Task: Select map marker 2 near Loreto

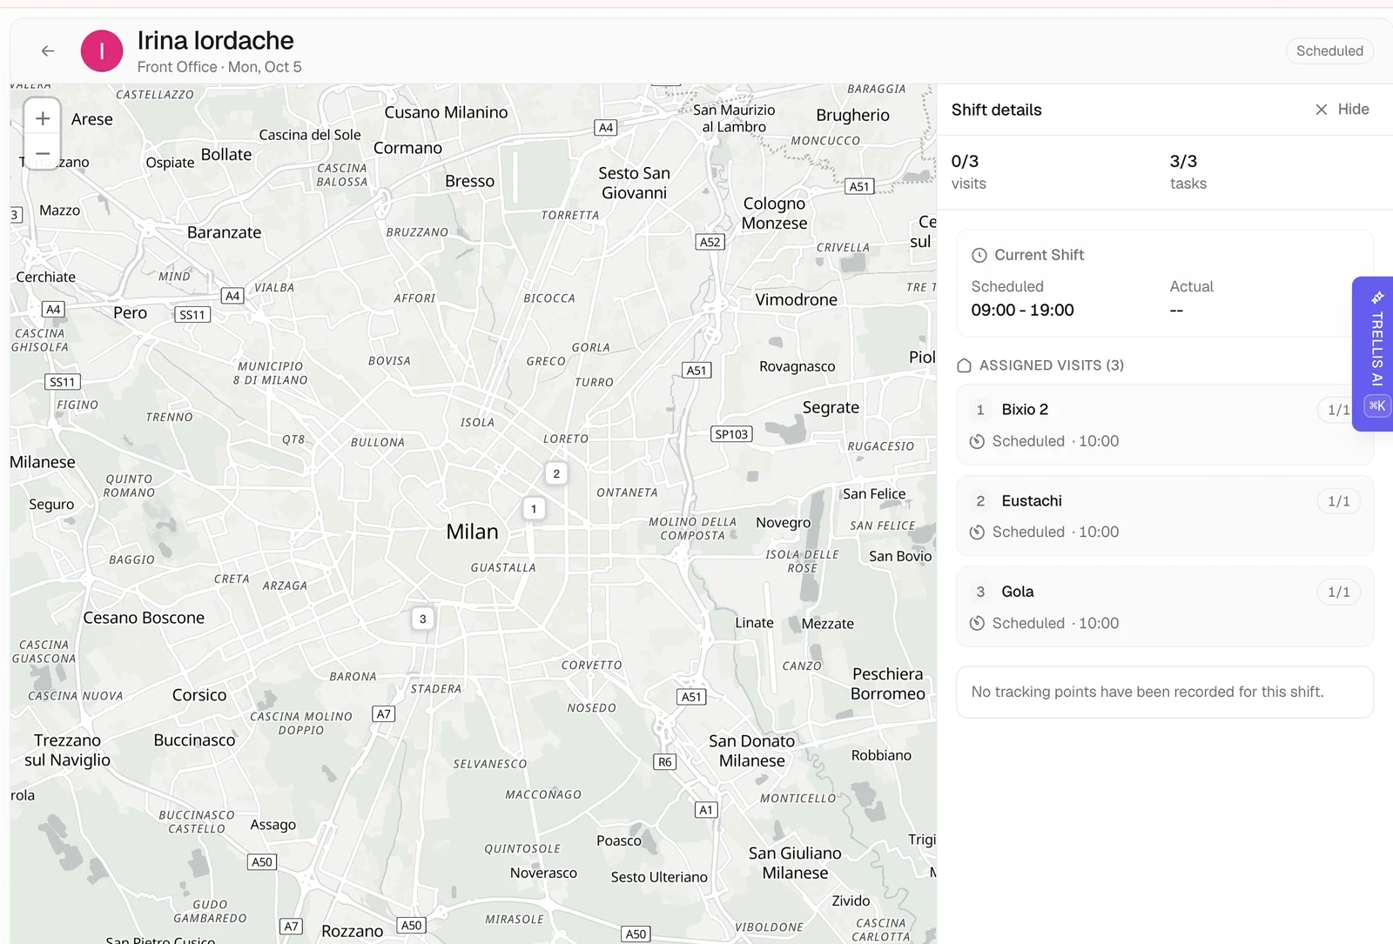Action: [x=556, y=474]
